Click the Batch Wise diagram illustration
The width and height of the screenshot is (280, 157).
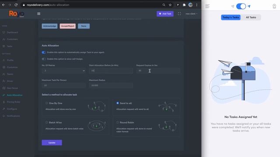coord(97,126)
